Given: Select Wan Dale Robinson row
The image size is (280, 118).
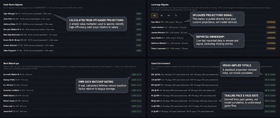Looking at the screenshot, I should (x=72, y=35).
